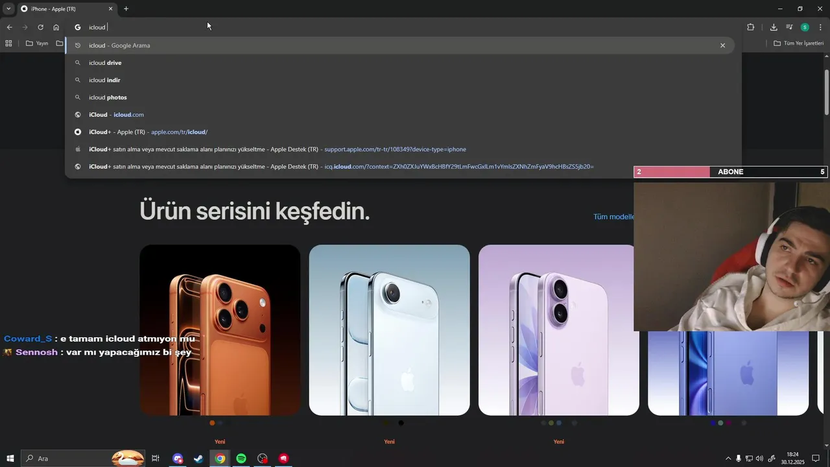
Task: Open Spotify from the taskbar
Action: click(x=241, y=459)
